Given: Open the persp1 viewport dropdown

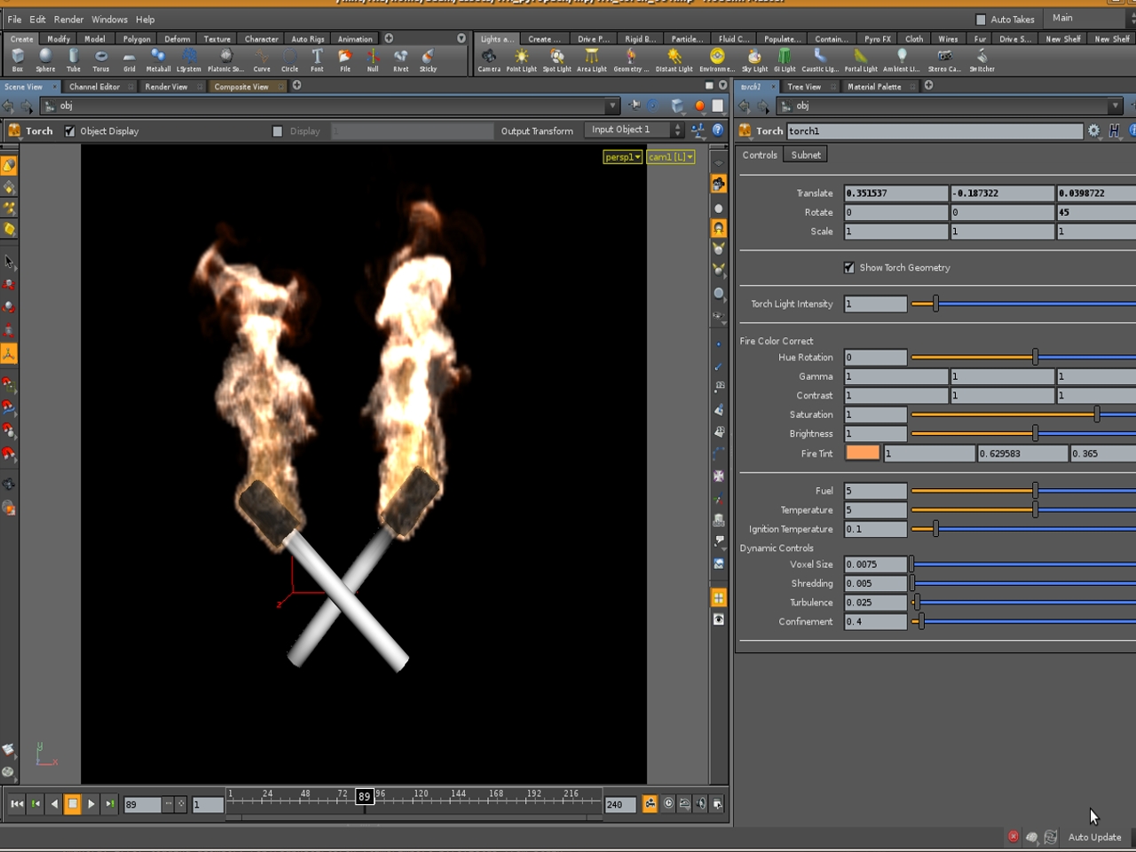Looking at the screenshot, I should pos(622,157).
